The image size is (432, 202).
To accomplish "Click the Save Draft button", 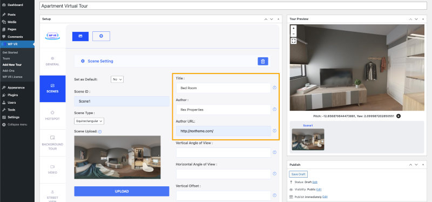I will 299,174.
